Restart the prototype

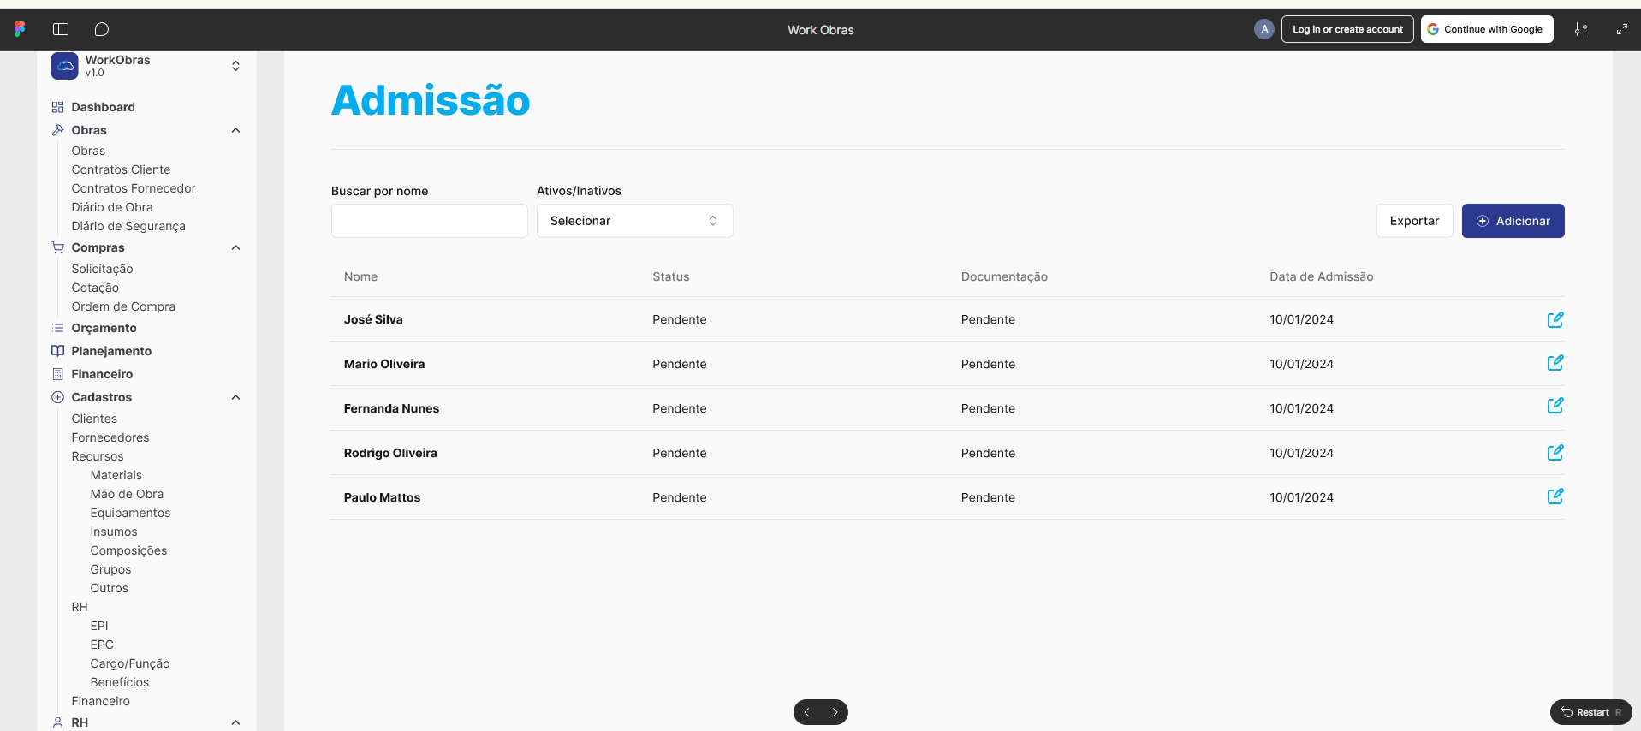pos(1590,712)
